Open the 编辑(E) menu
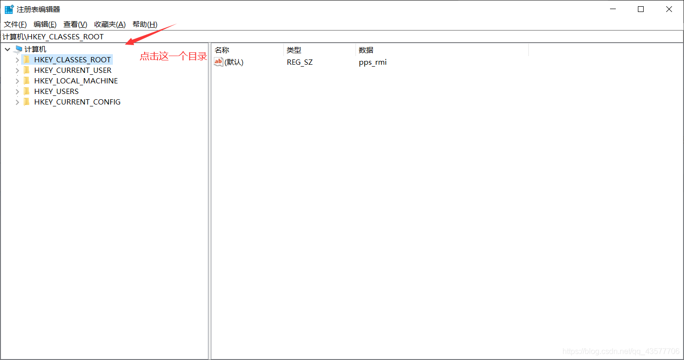 click(x=45, y=24)
